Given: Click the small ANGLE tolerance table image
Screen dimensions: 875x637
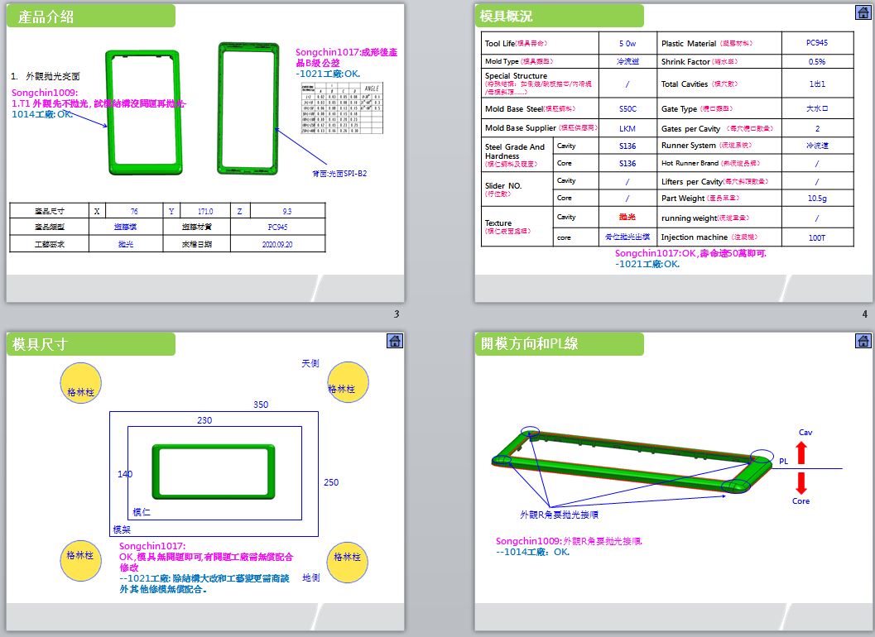Looking at the screenshot, I should click(x=342, y=108).
